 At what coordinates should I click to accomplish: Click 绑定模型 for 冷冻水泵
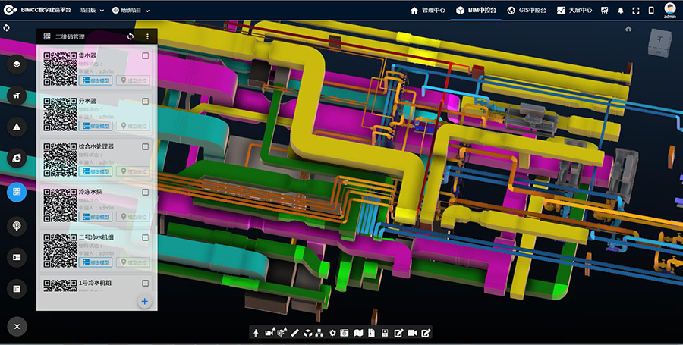point(96,217)
